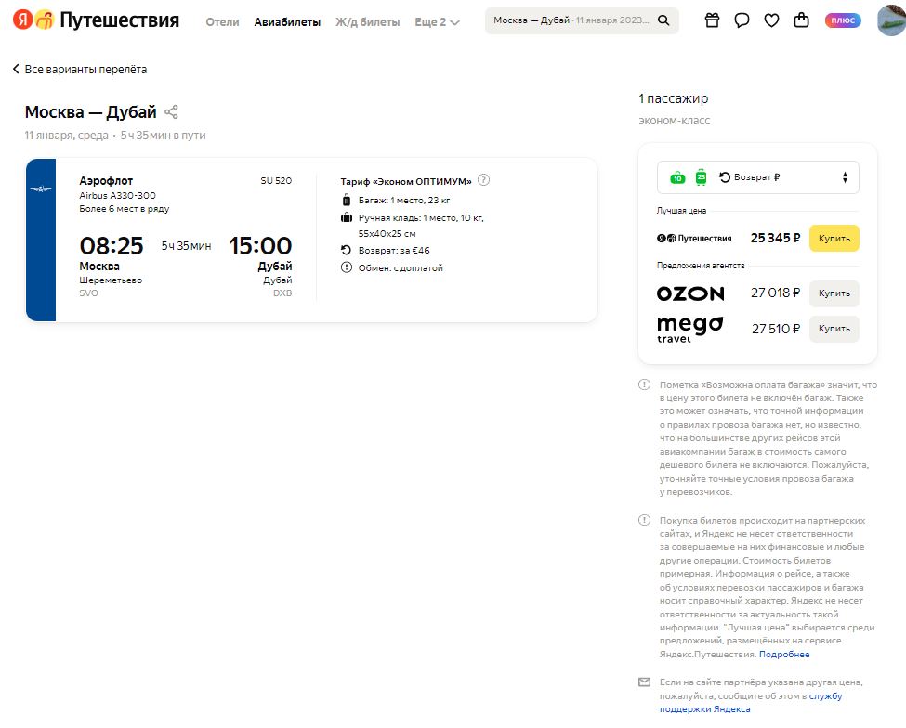Click the info icon beside baggage payment note

tap(644, 384)
